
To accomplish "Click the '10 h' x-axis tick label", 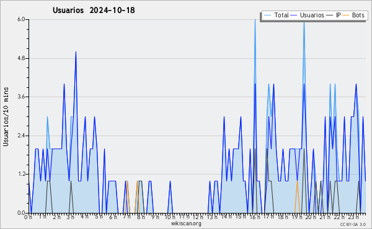I will (170, 217).
